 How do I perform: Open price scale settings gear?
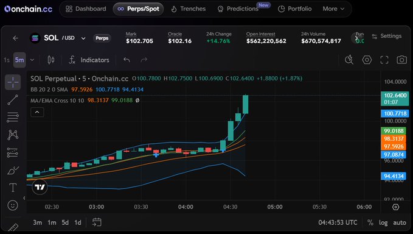click(395, 207)
